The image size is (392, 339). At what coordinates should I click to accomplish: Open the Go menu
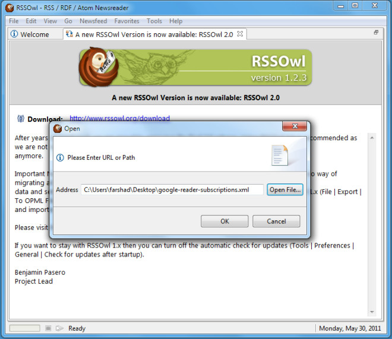click(68, 21)
